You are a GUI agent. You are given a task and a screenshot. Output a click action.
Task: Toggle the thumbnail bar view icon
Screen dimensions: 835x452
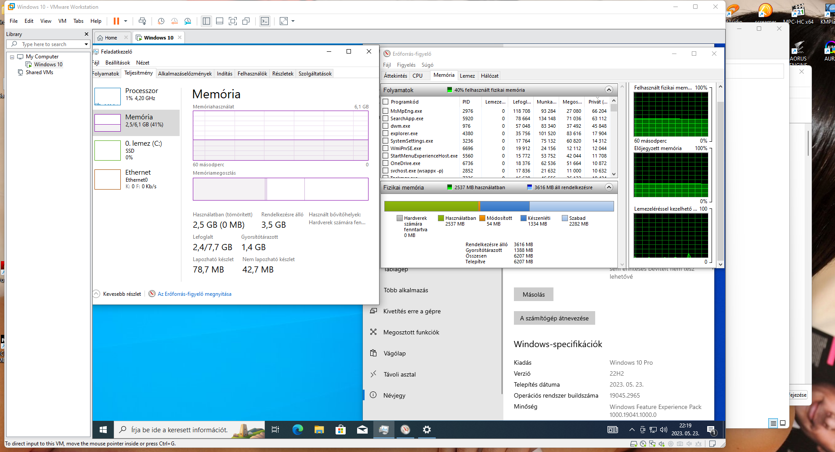tap(220, 21)
